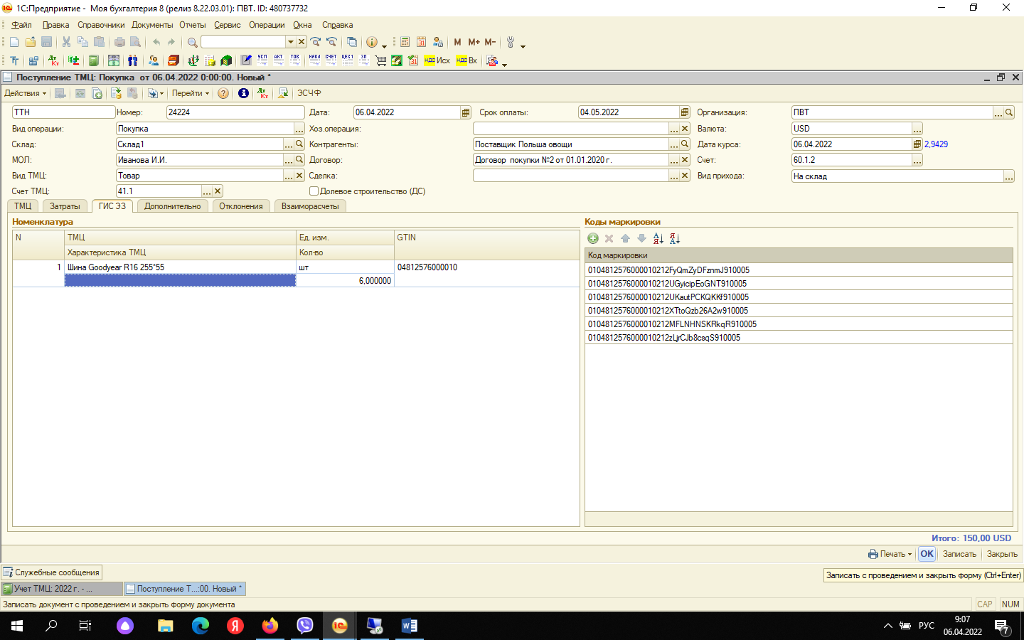Click the Записать button
The width and height of the screenshot is (1024, 640).
(959, 554)
